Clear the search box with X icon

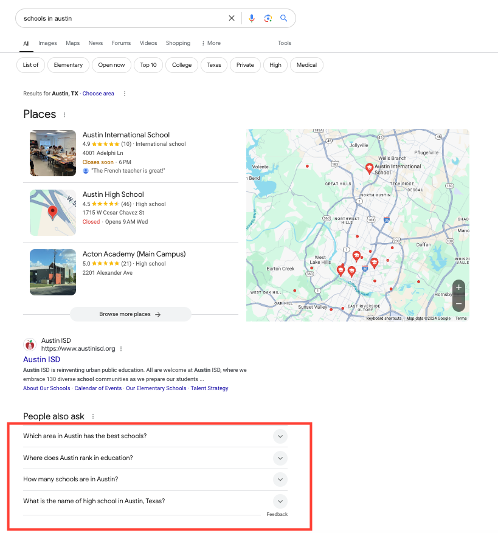point(231,18)
